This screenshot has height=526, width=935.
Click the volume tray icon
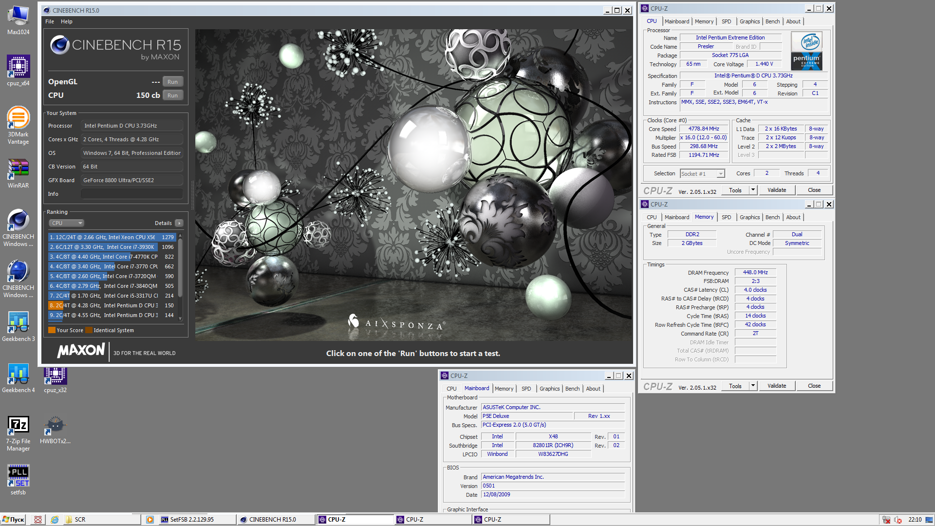898,520
